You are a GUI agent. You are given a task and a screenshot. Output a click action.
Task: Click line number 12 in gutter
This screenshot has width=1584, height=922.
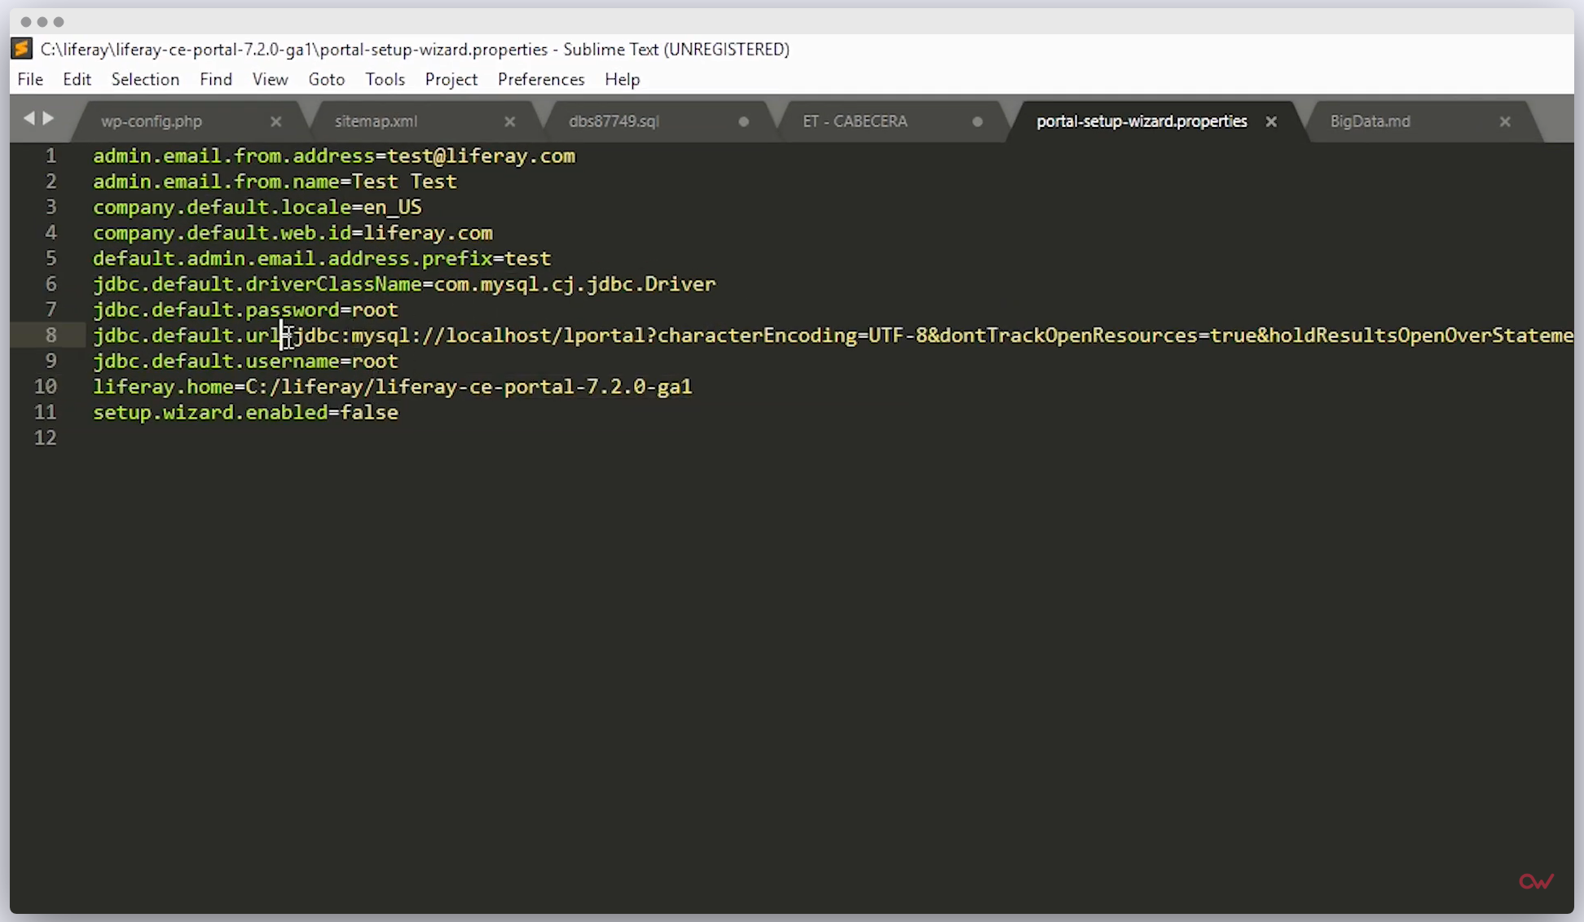pyautogui.click(x=45, y=437)
